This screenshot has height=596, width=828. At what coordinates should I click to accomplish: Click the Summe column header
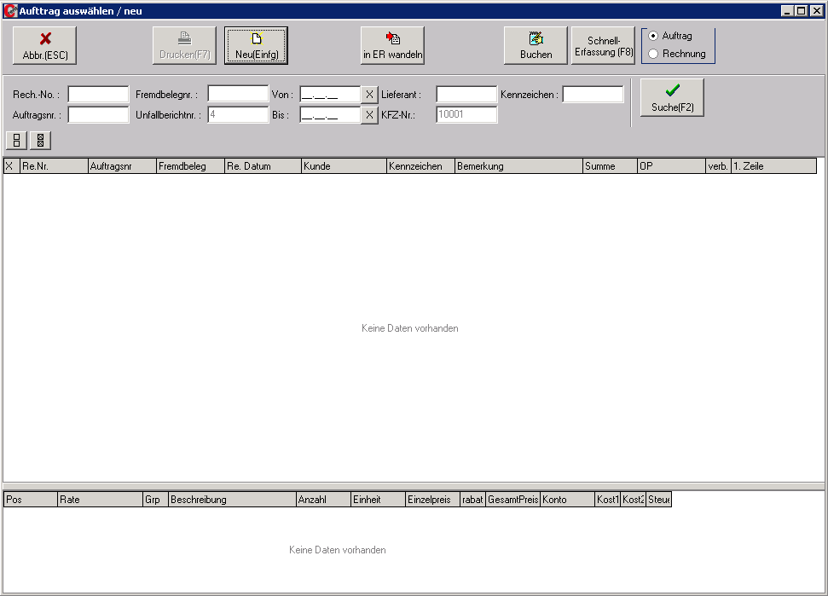coord(610,166)
